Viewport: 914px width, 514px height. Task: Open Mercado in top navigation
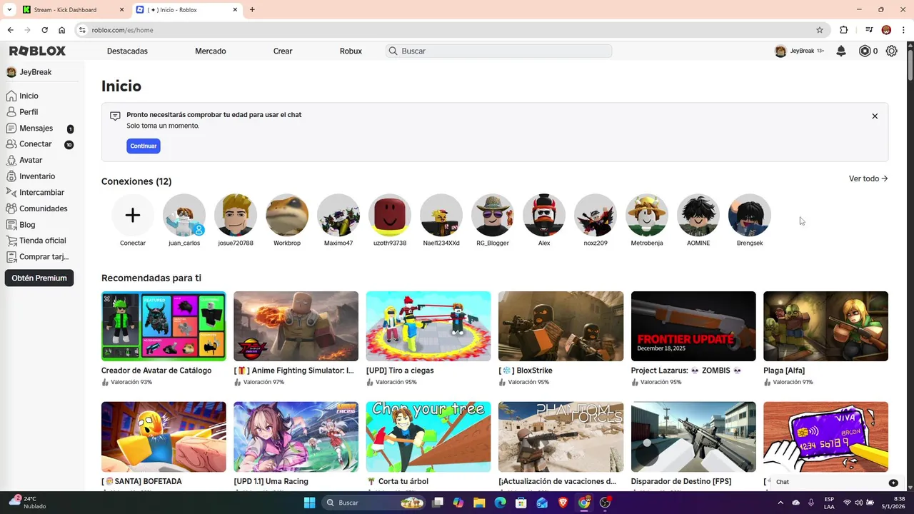tap(211, 51)
